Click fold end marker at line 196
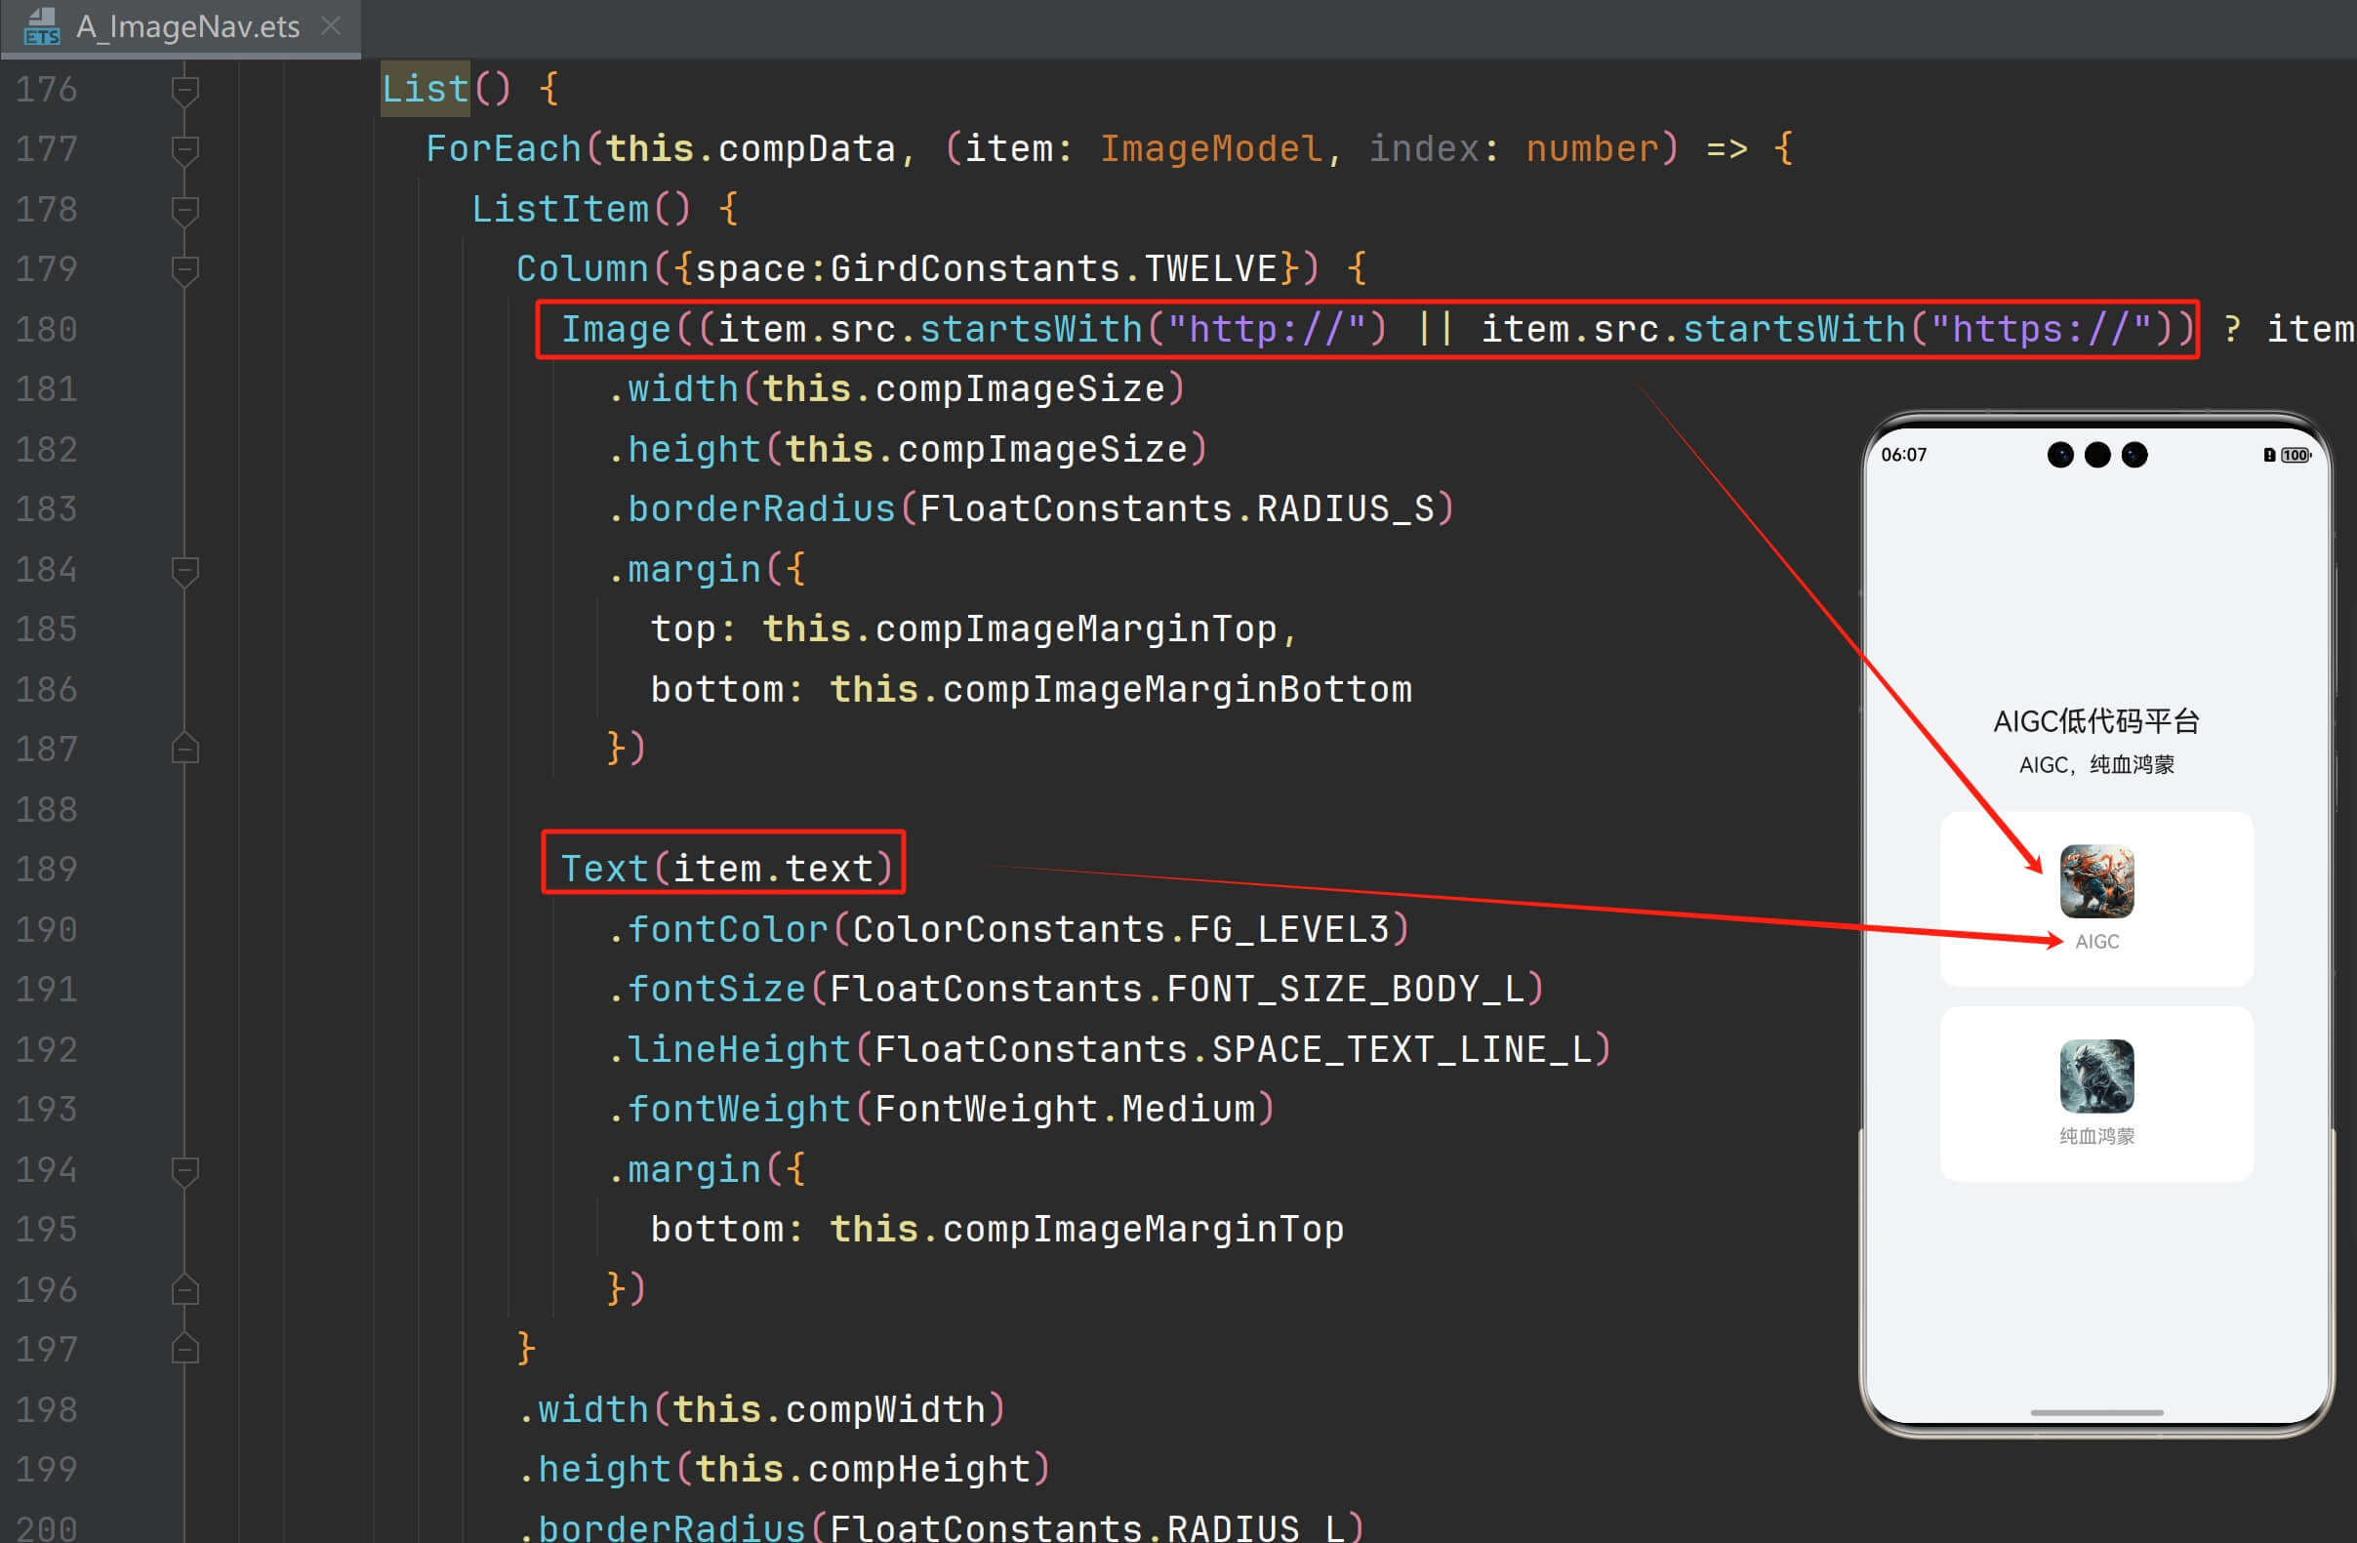The height and width of the screenshot is (1543, 2357). [185, 1289]
